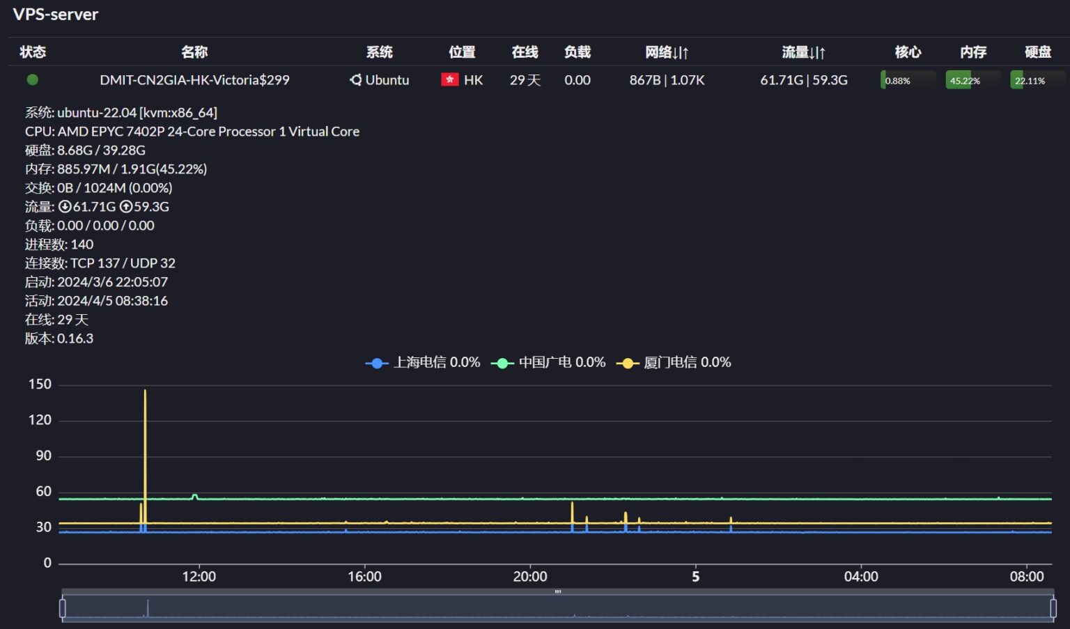Click the 系统 column header
The width and height of the screenshot is (1070, 629).
click(380, 52)
